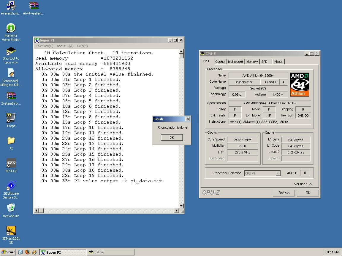Click the Super PI scroll down arrow

[181, 206]
